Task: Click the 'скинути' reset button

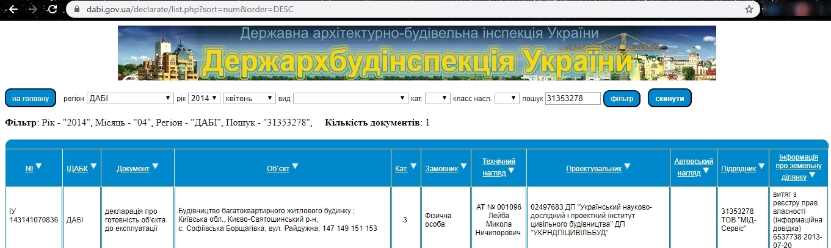Action: click(669, 98)
